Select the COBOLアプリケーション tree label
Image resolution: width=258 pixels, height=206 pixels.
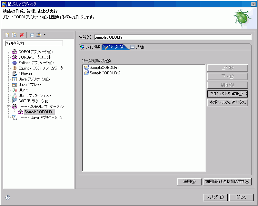point(36,52)
